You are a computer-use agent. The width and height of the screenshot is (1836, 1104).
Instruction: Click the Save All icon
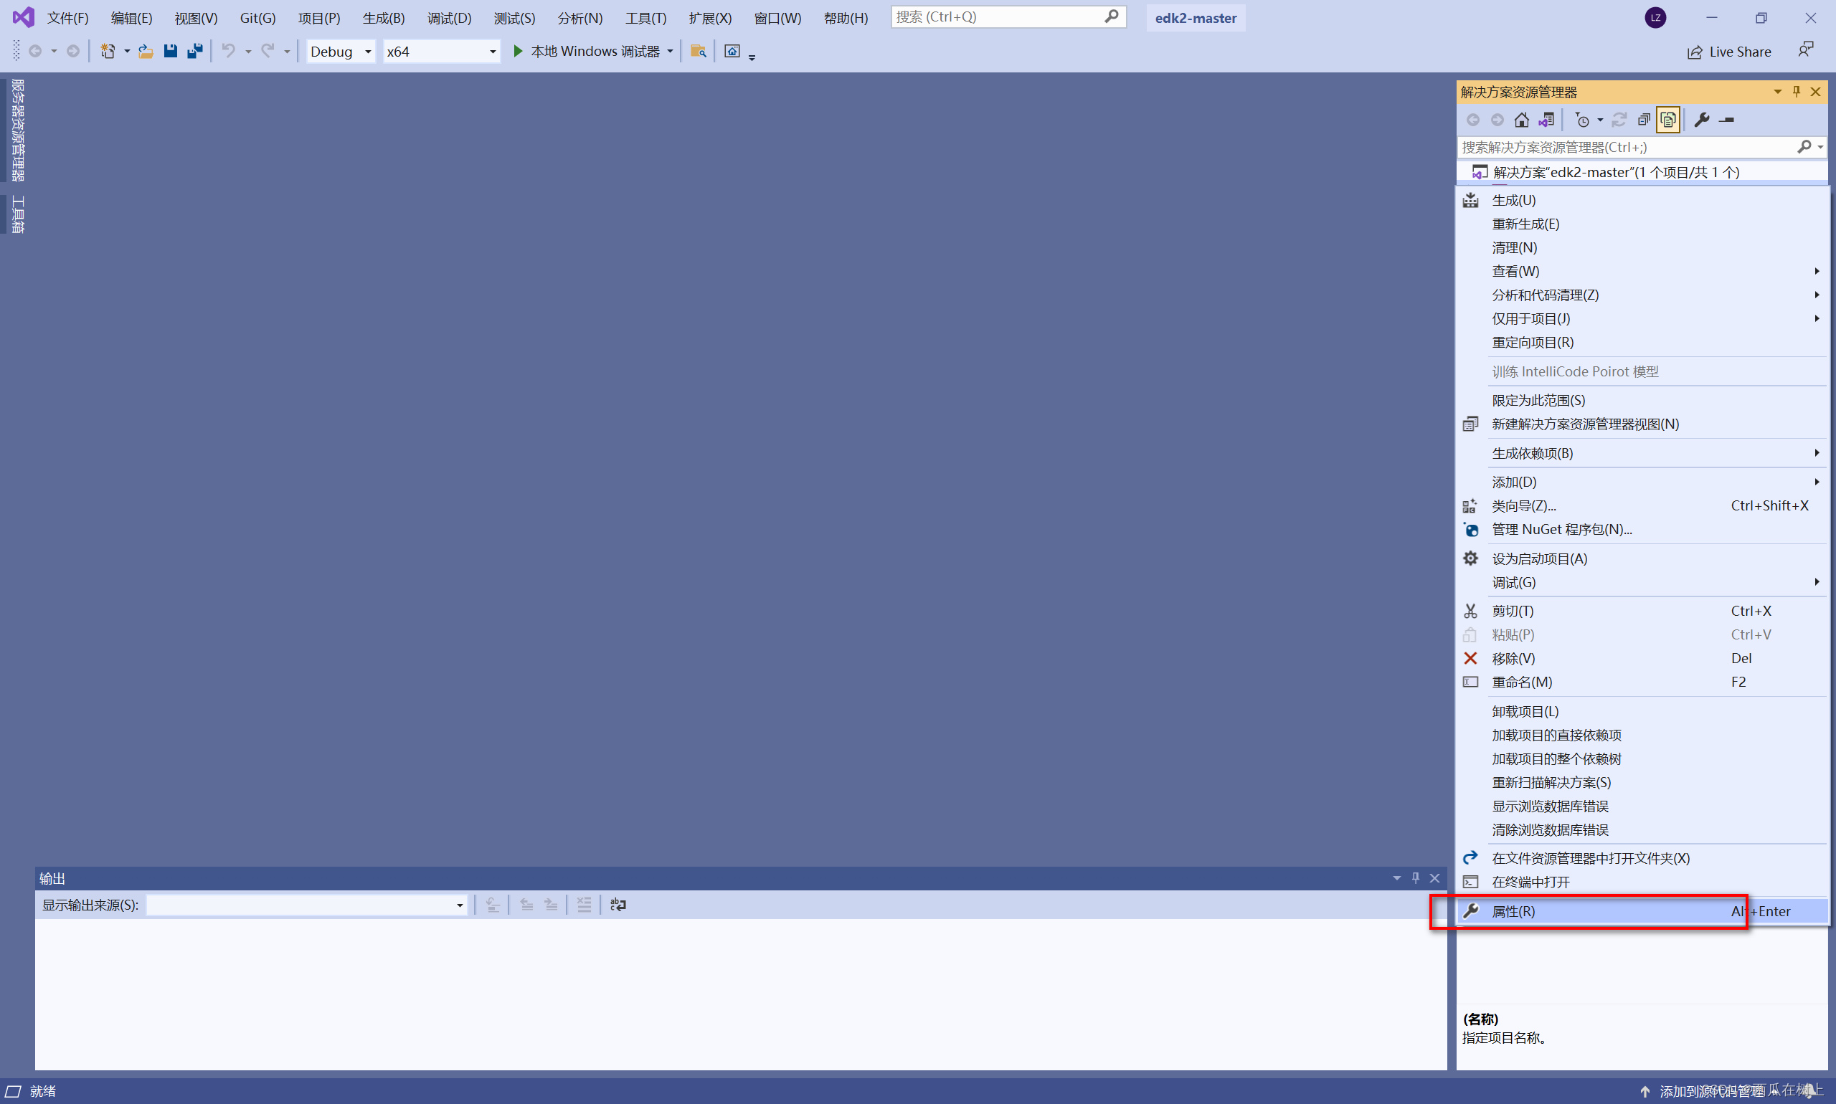[195, 52]
